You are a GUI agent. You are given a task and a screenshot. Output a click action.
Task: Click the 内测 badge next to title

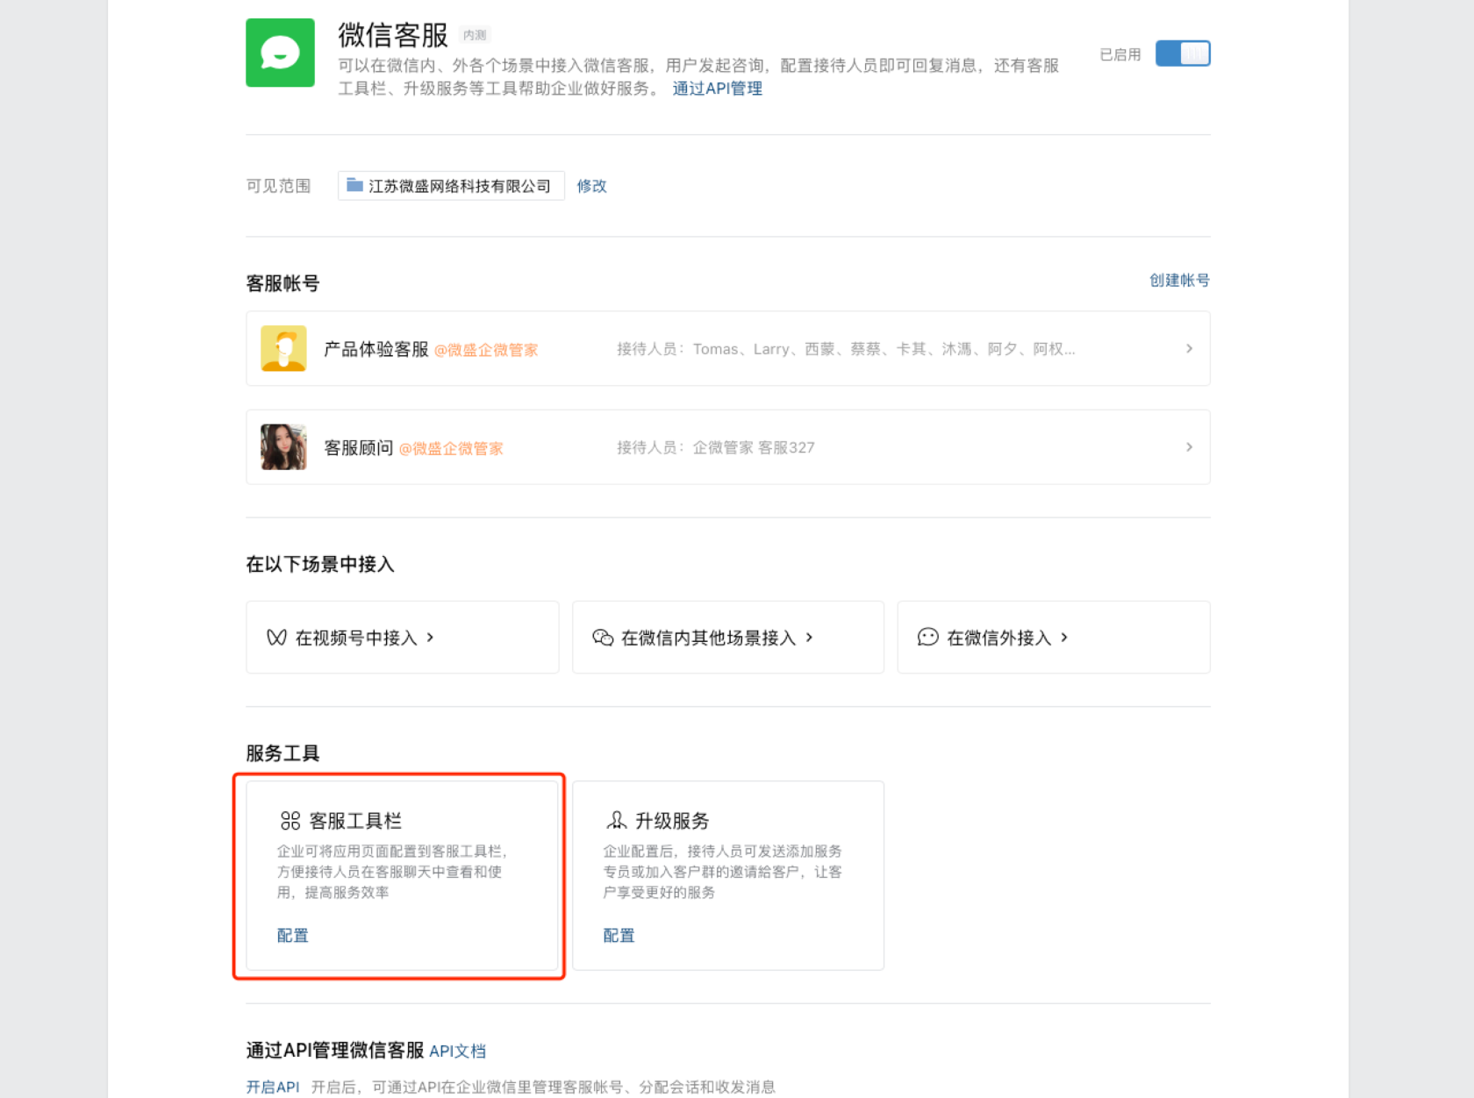click(x=475, y=35)
